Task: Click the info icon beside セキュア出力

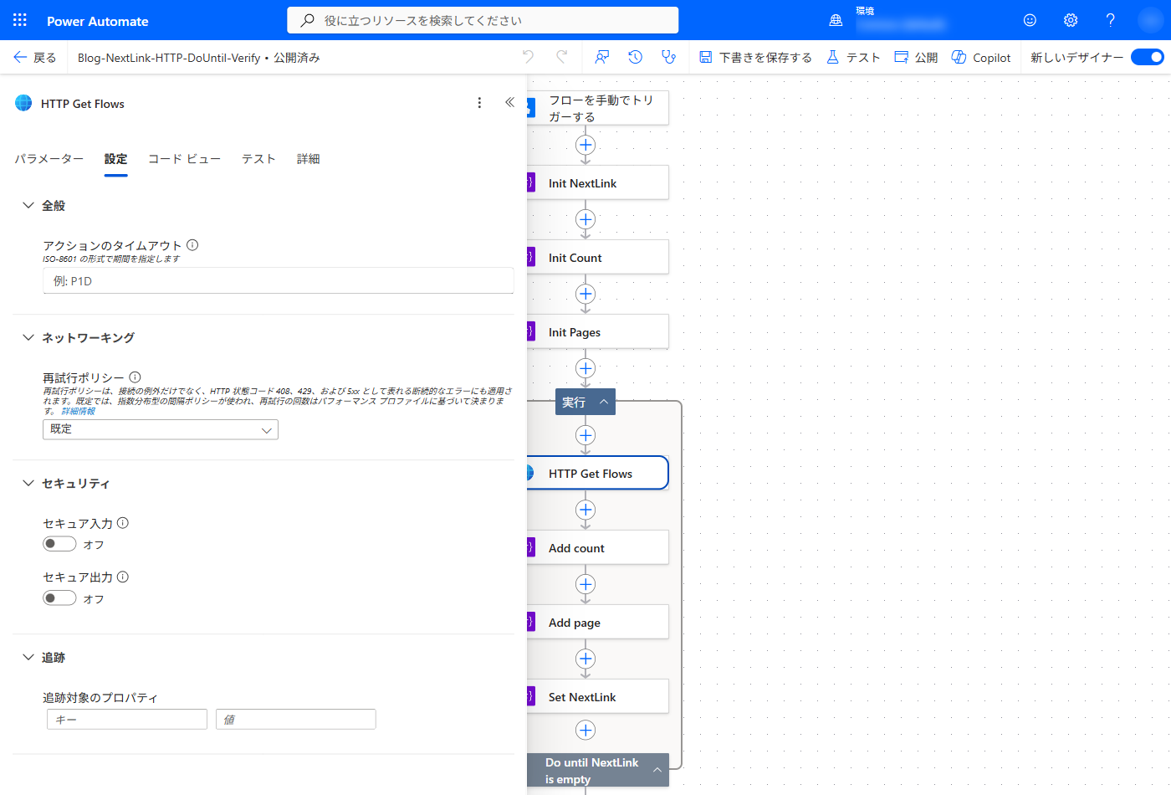Action: click(123, 577)
